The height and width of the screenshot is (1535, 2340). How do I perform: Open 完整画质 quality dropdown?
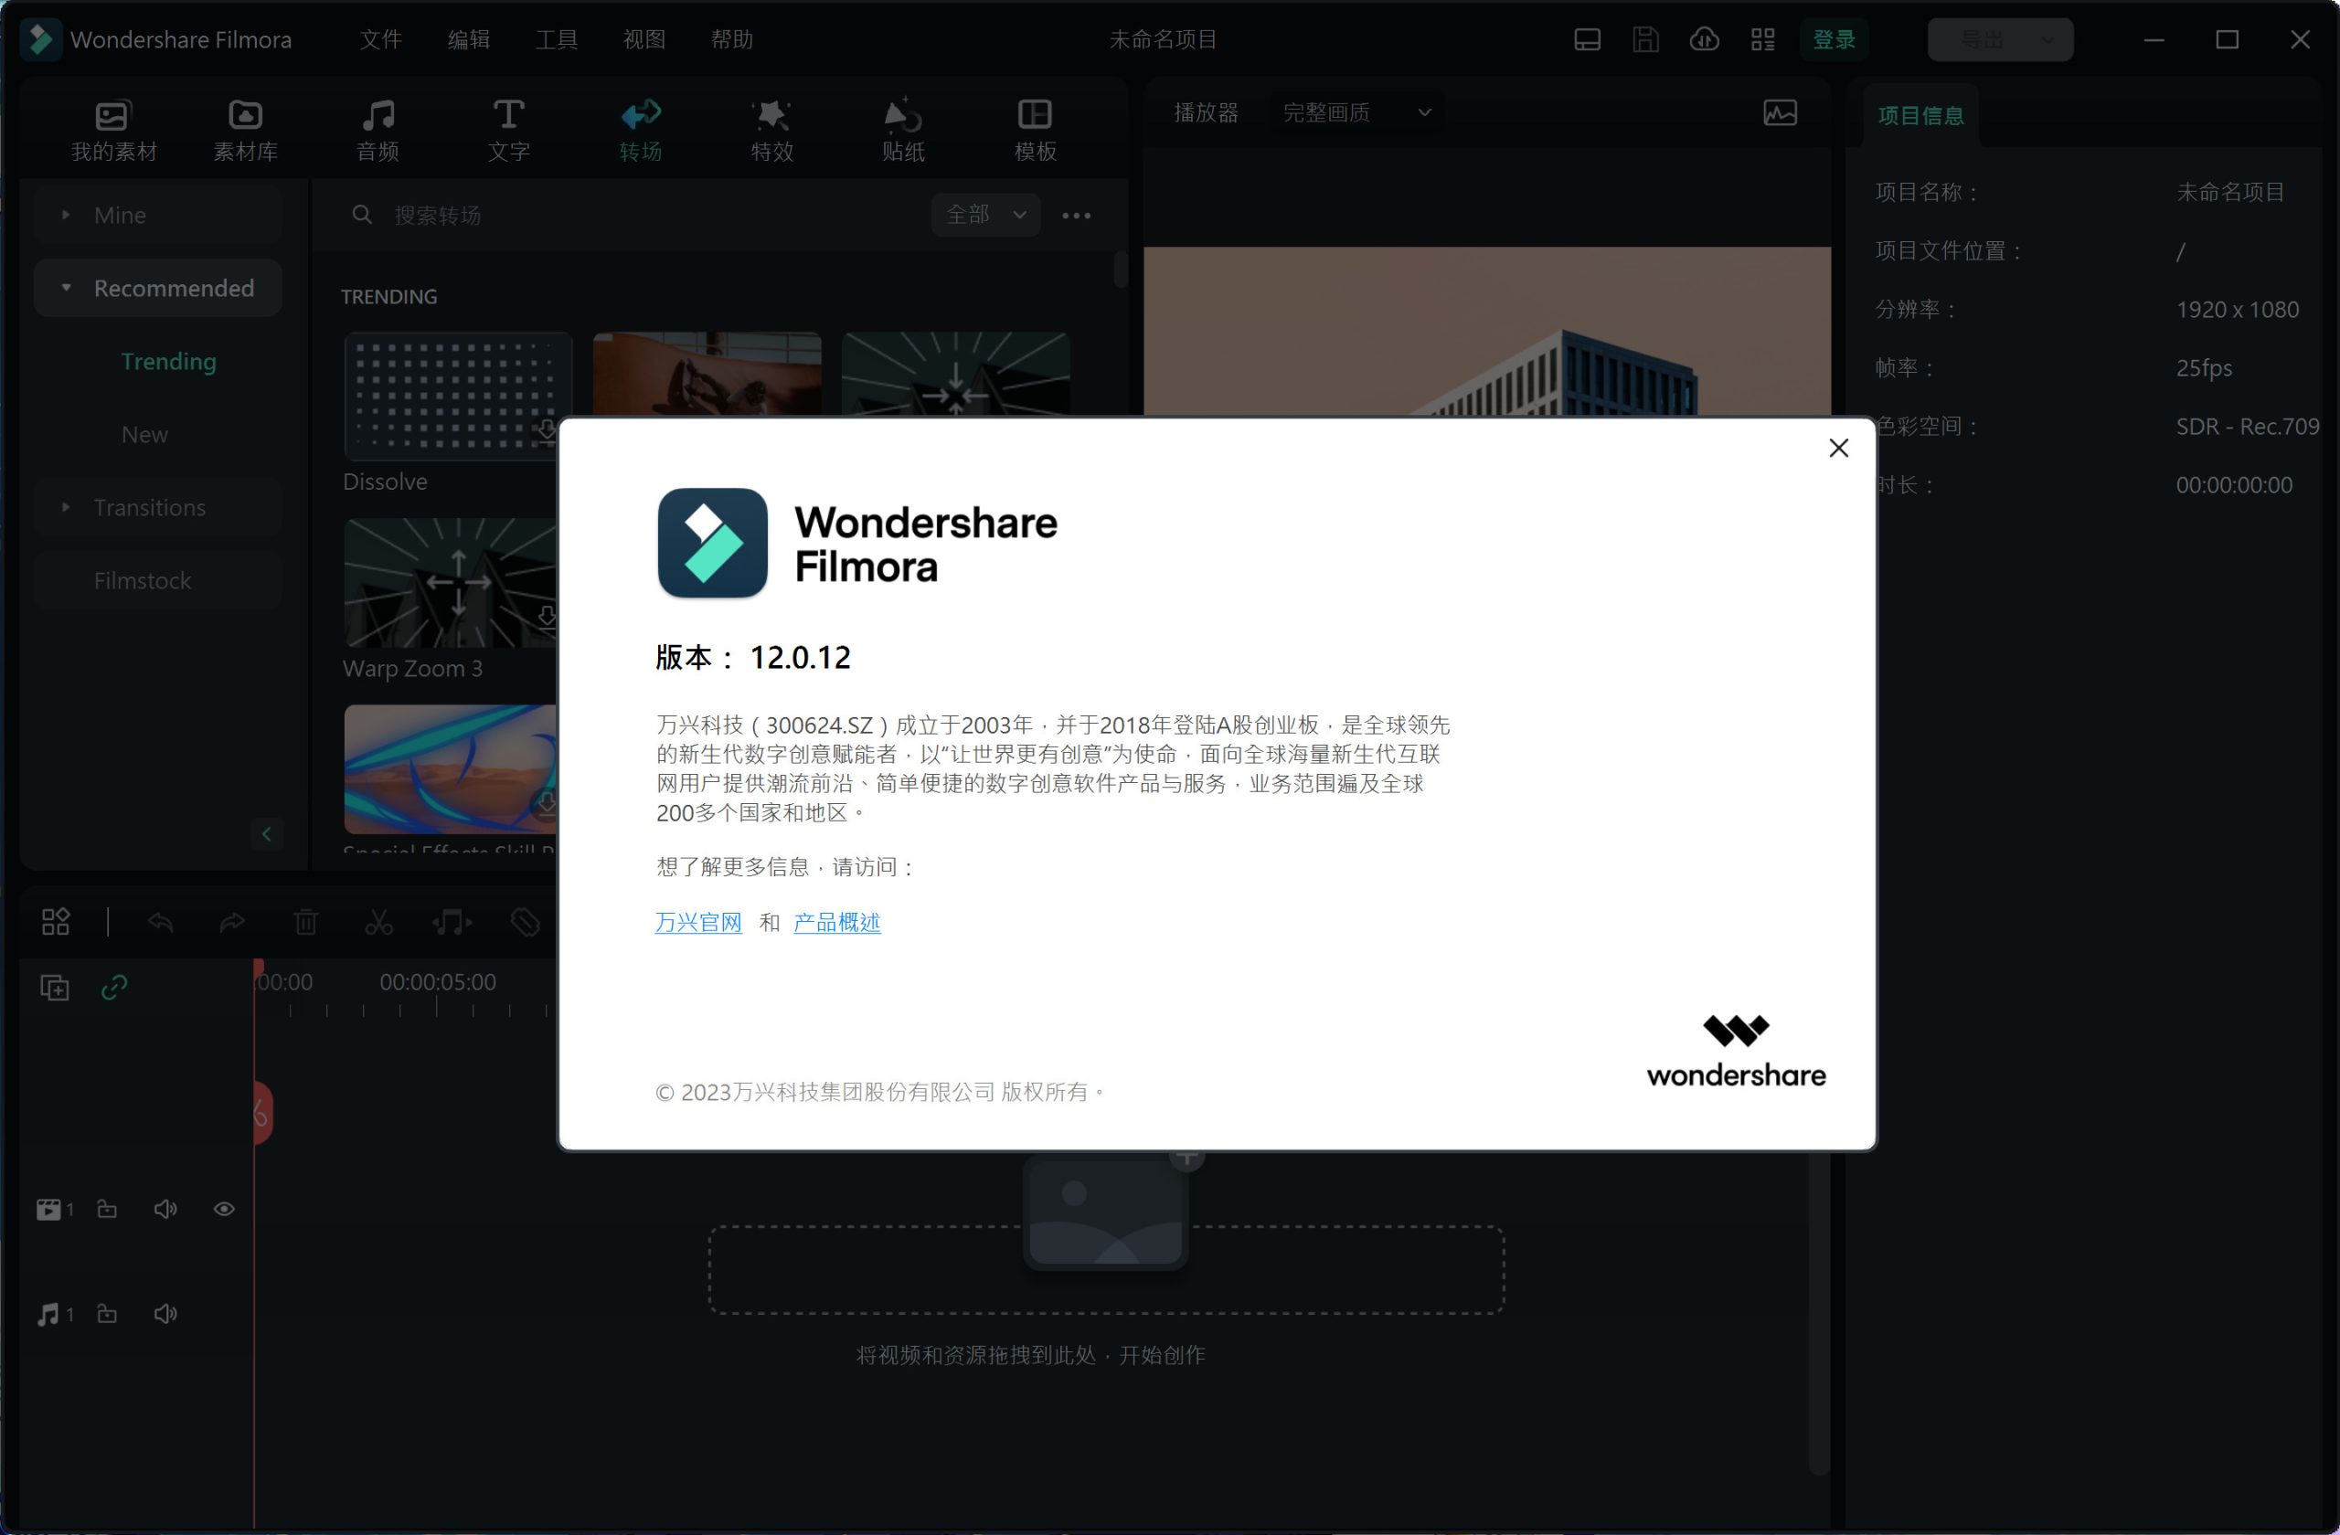pos(1355,113)
